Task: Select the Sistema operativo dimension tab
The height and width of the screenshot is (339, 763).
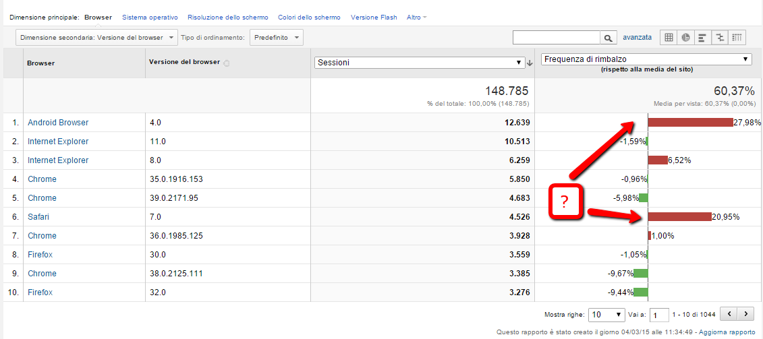Action: tap(150, 17)
